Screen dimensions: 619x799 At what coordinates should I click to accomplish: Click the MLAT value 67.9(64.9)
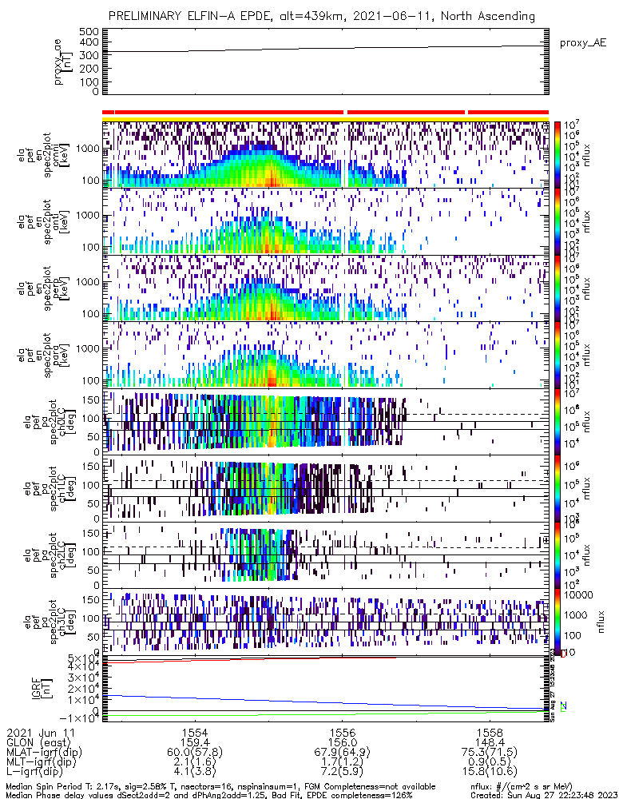point(343,752)
